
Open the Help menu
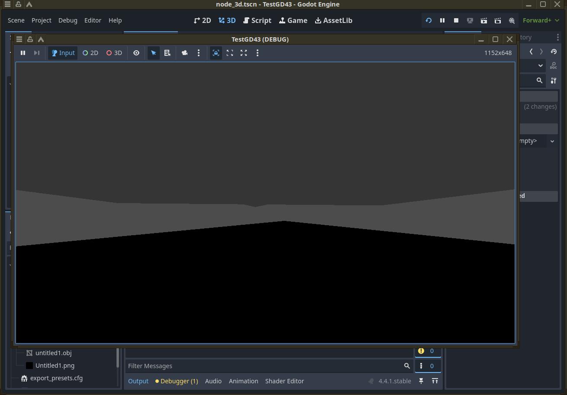pyautogui.click(x=115, y=20)
